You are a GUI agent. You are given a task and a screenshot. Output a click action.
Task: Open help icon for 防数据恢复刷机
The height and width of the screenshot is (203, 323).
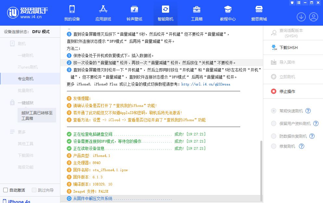coord(312,136)
